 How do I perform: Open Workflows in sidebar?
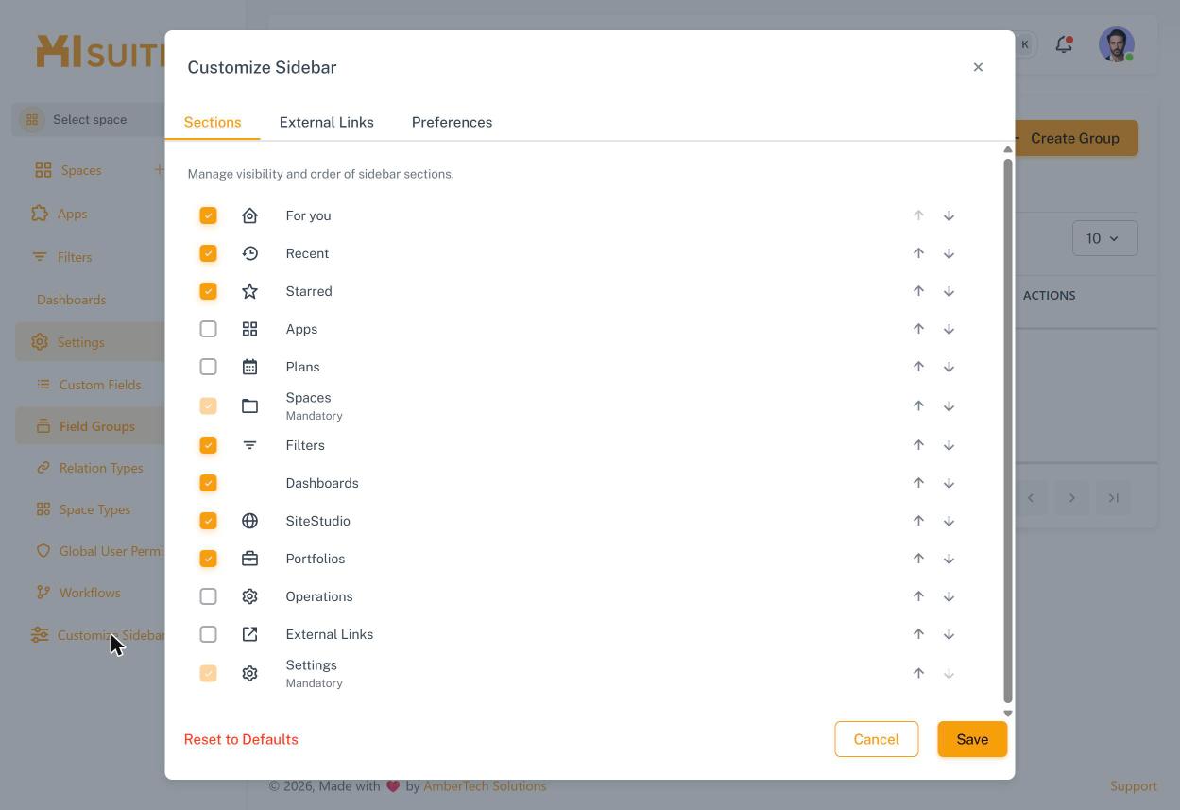[x=90, y=593]
